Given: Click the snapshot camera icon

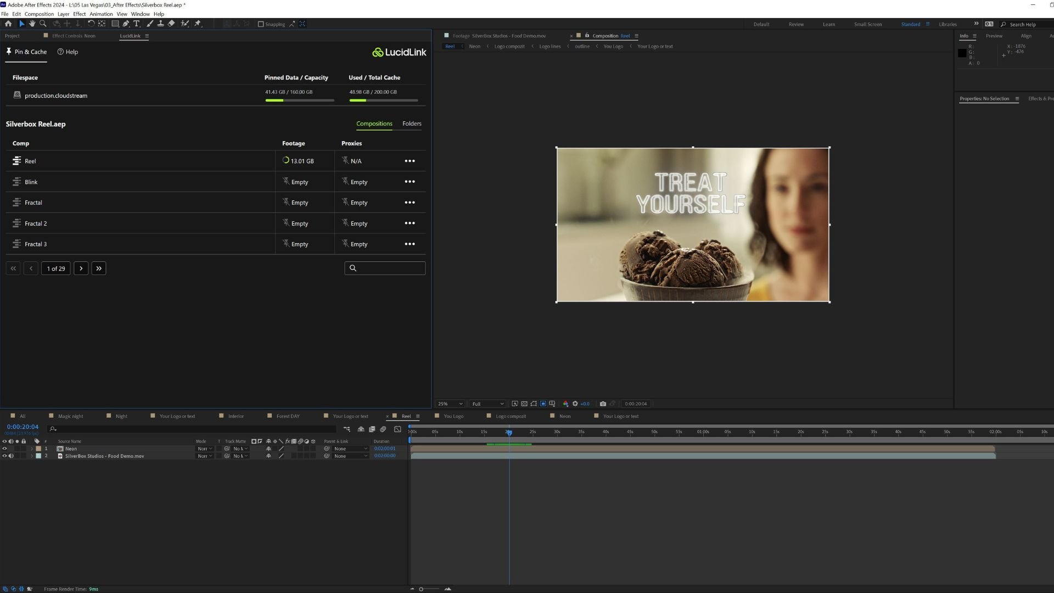Looking at the screenshot, I should (603, 404).
